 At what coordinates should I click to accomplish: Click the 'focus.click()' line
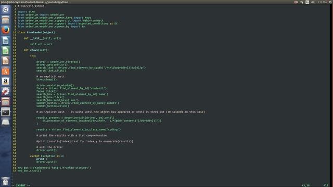point(46,91)
